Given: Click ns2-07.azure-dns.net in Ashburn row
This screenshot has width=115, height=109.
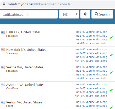Looking at the screenshot, I should (92, 88).
